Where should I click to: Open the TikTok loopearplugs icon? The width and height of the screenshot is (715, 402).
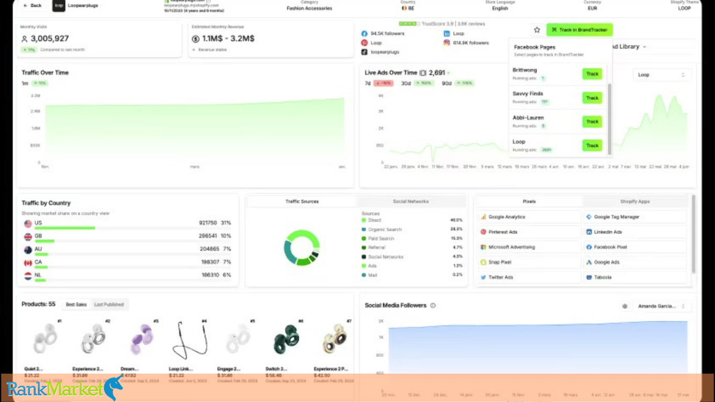[364, 52]
